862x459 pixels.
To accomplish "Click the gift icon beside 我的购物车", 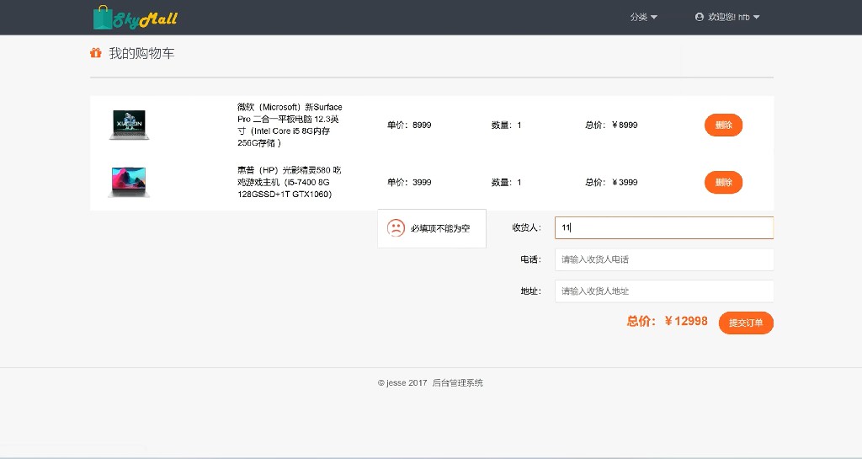I will (95, 54).
